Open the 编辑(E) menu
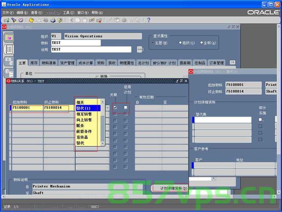The width and height of the screenshot is (282, 212). [22, 13]
